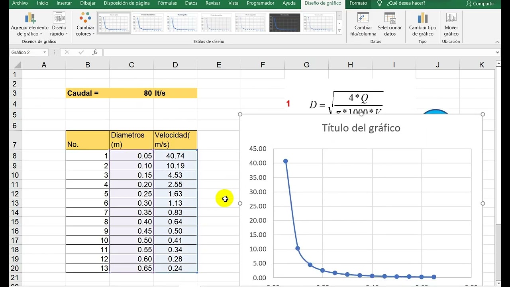Switch to the Revisar tab
This screenshot has height=287, width=510.
click(213, 3)
